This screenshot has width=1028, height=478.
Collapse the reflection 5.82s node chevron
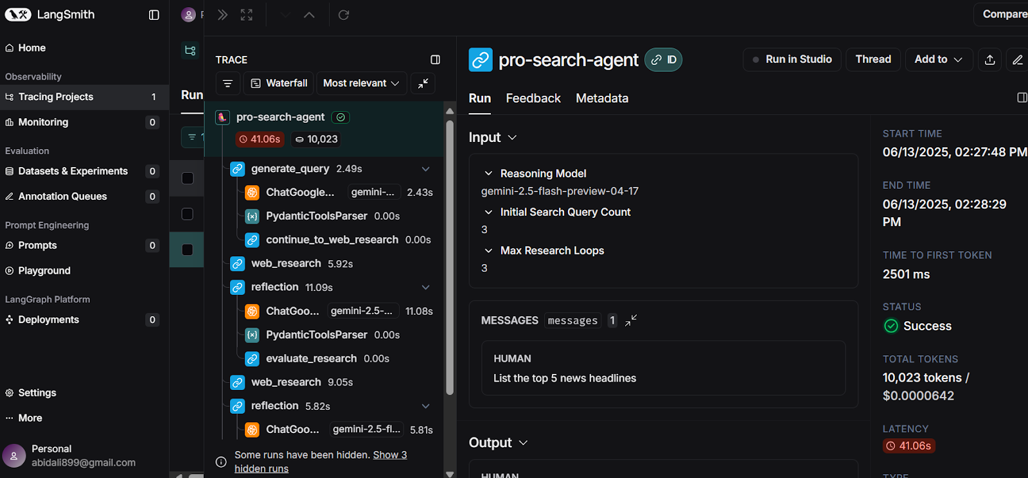pos(425,406)
